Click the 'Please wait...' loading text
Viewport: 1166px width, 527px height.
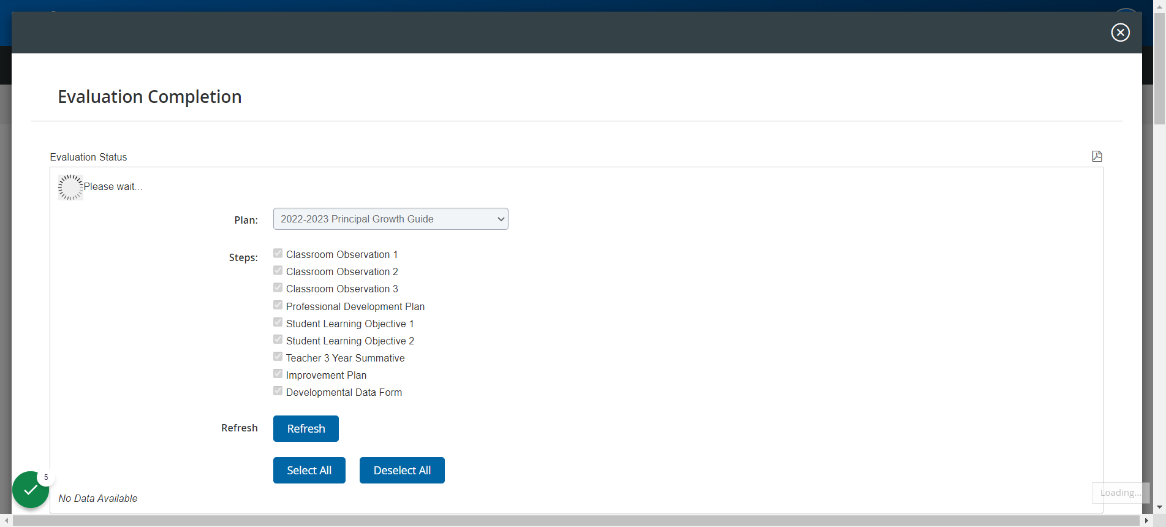(x=113, y=186)
